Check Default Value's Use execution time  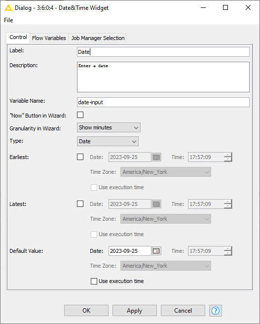(94, 281)
